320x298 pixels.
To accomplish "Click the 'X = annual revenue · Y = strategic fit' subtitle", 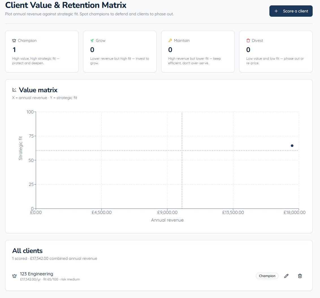I will 44,98.
